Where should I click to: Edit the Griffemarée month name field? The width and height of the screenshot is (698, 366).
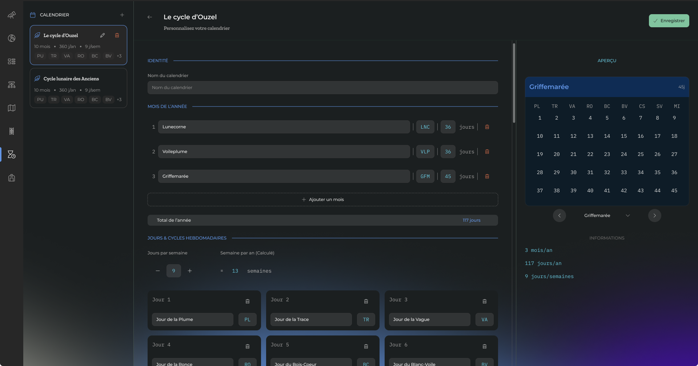click(x=284, y=176)
